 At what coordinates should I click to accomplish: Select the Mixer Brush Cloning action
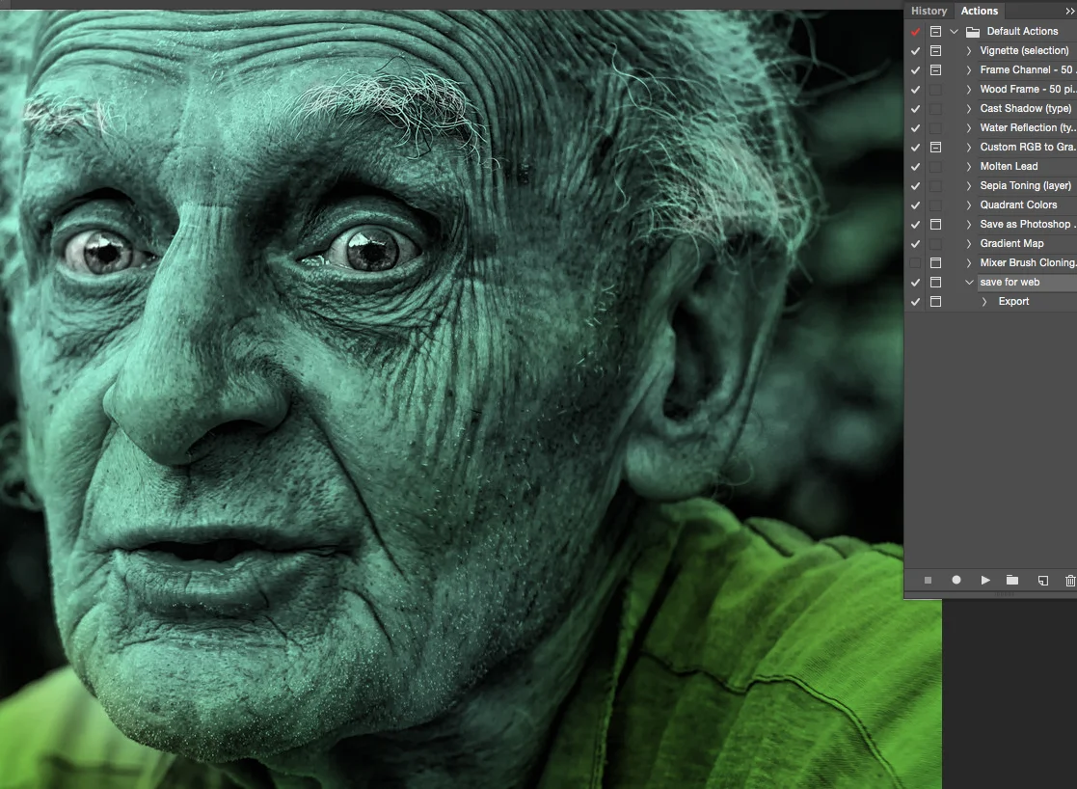click(x=1028, y=262)
